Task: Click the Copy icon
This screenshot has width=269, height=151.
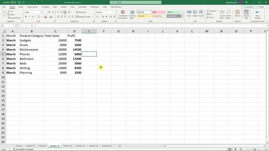Action: [x=8, y=14]
